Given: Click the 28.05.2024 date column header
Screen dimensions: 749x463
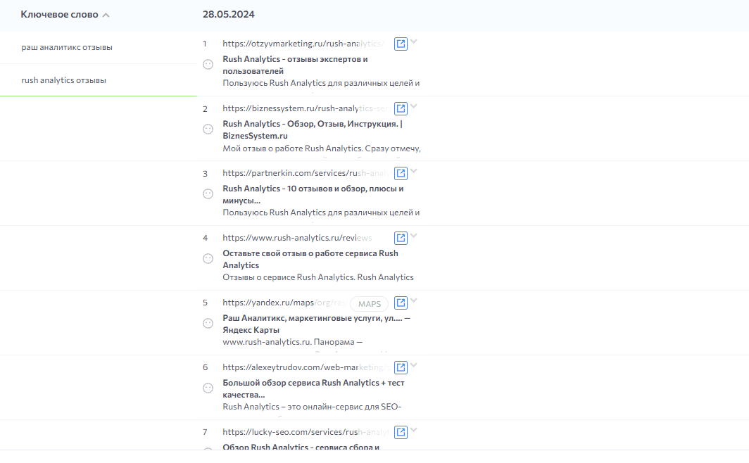Looking at the screenshot, I should coord(228,14).
